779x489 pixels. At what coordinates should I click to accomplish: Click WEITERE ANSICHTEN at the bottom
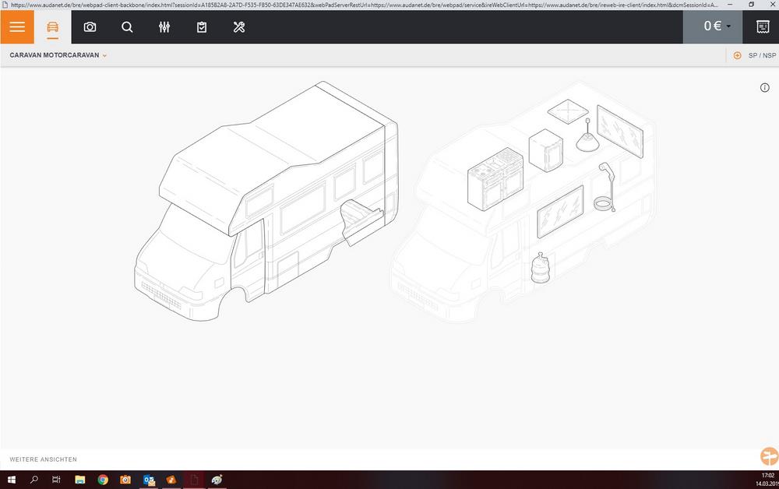click(x=43, y=459)
